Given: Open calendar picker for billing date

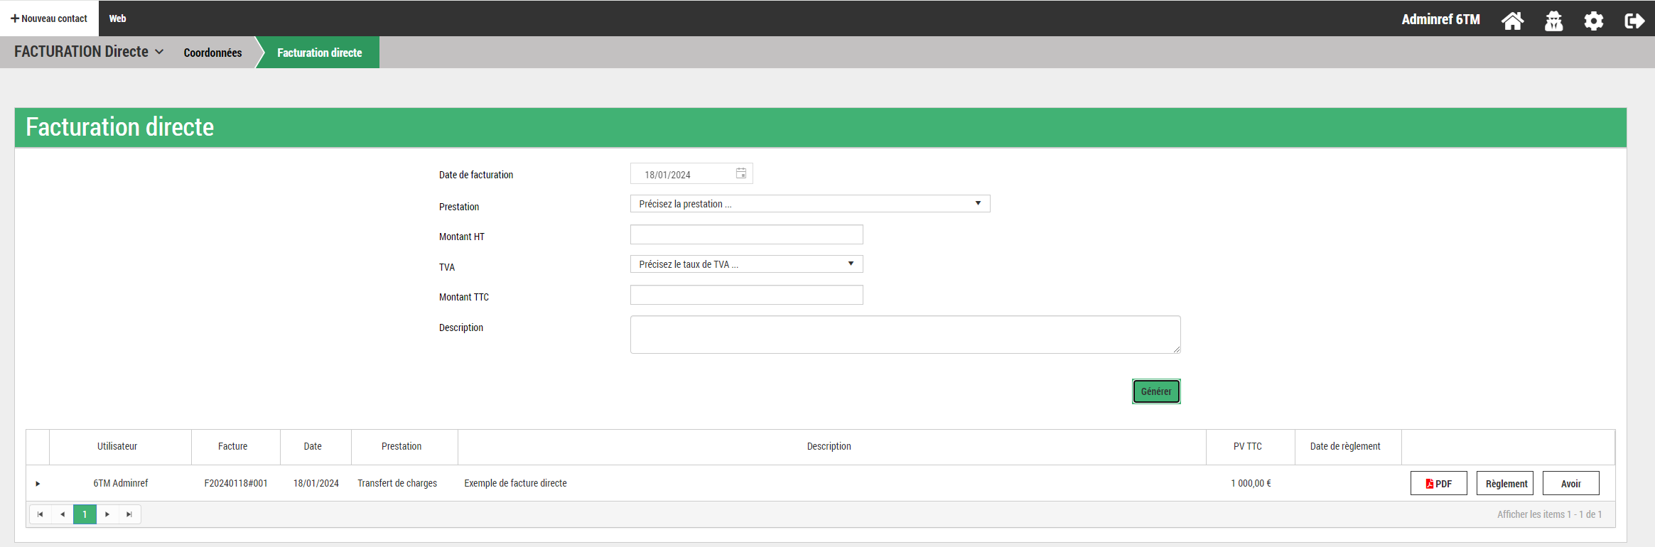Looking at the screenshot, I should point(741,174).
